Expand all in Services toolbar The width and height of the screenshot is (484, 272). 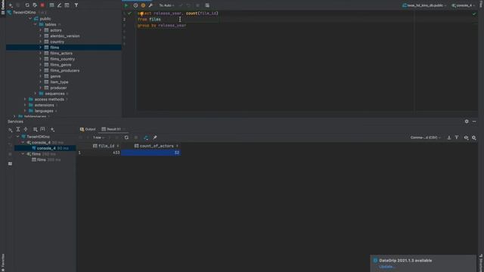pyautogui.click(x=18, y=129)
